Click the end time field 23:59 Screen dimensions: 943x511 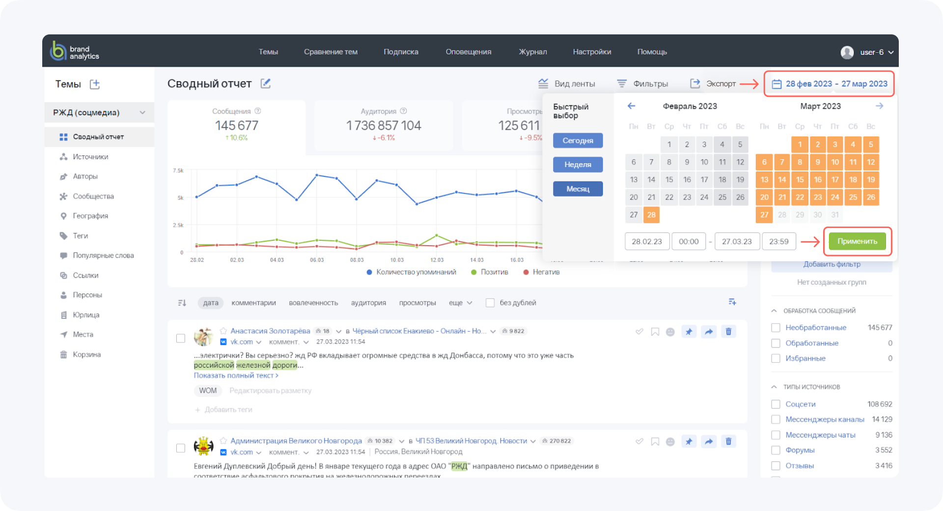779,241
